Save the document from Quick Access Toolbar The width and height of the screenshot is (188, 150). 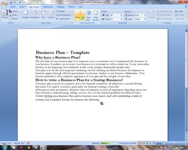tap(11, 2)
